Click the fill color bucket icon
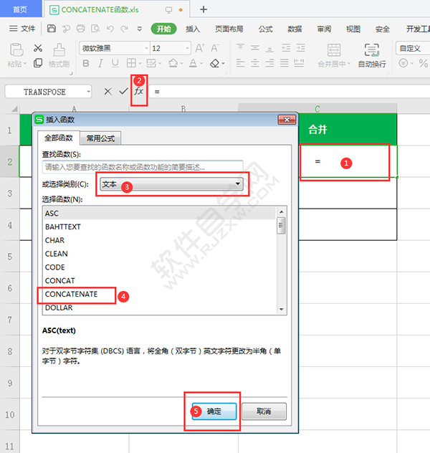 (173, 63)
